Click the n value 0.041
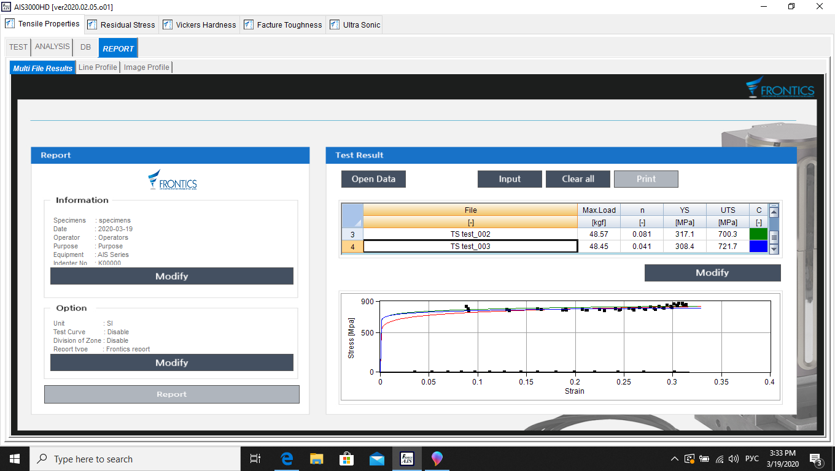Screen dimensions: 835x471 coord(642,246)
